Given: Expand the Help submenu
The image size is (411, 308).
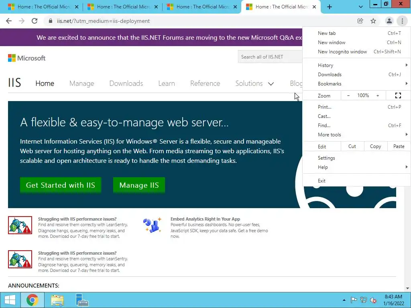Looking at the screenshot, I should coord(356,167).
